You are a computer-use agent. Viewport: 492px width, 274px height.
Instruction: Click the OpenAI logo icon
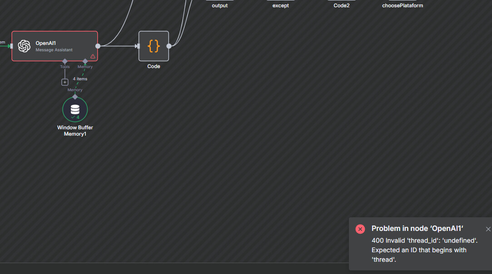[x=24, y=46]
